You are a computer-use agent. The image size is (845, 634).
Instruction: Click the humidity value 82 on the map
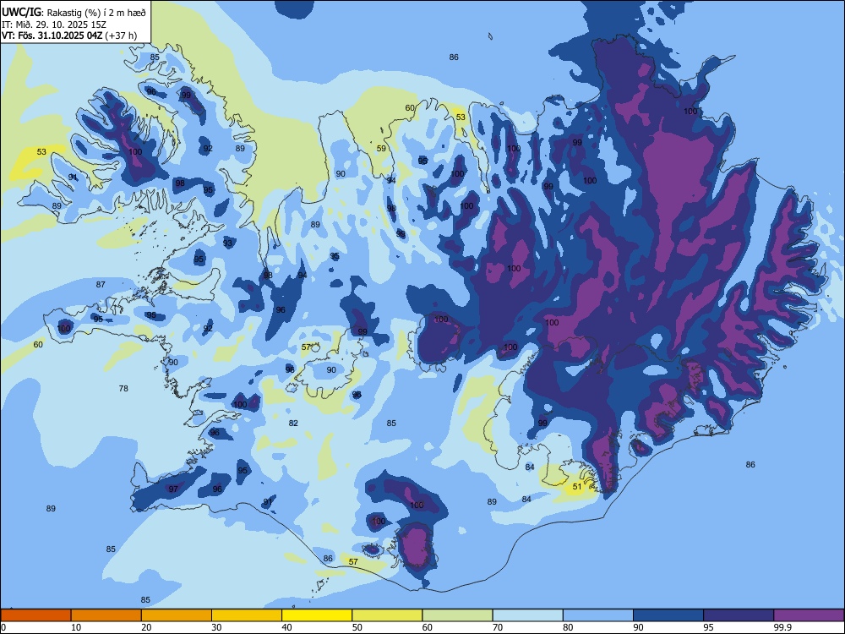(293, 424)
